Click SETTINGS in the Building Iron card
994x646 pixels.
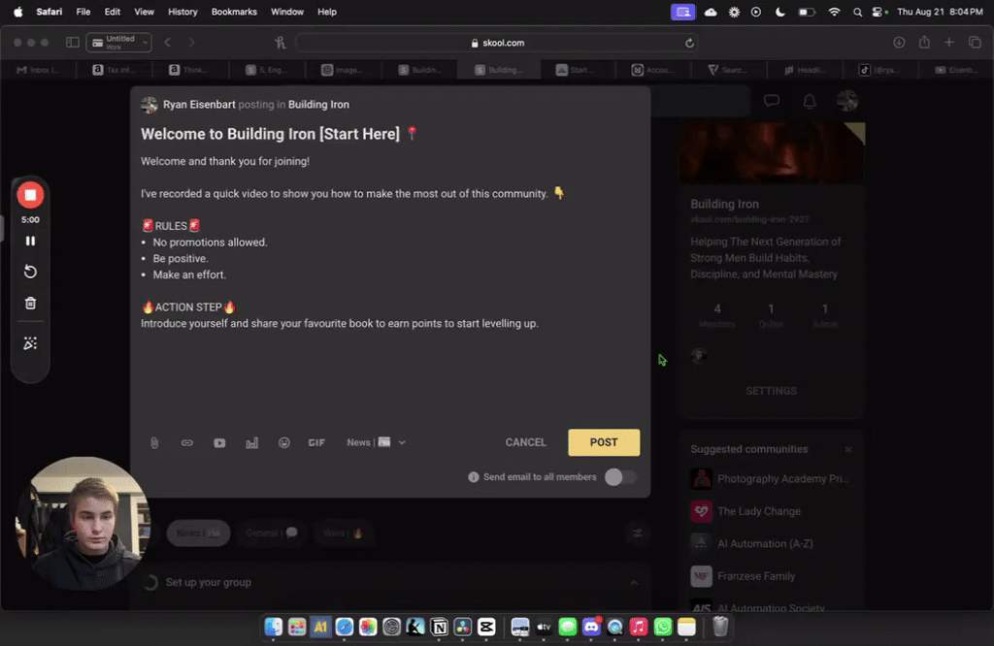(772, 392)
